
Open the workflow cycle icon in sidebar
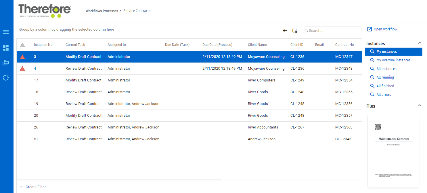coord(6,78)
